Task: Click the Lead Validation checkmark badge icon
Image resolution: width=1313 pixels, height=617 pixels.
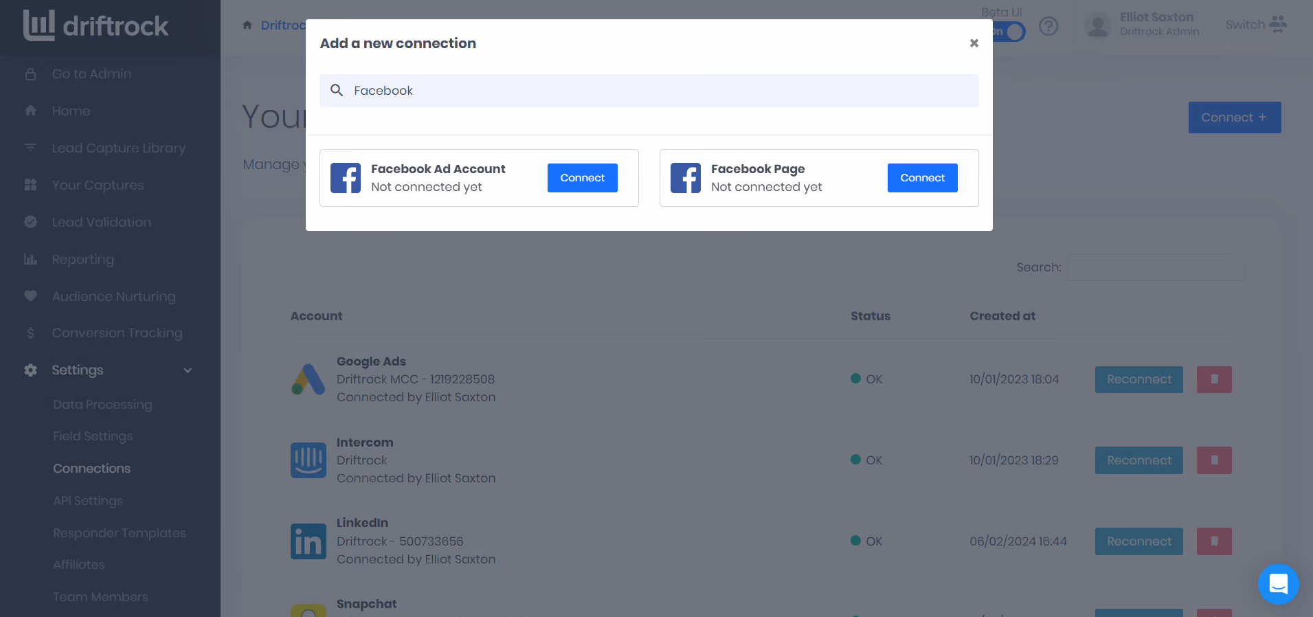Action: (x=30, y=222)
